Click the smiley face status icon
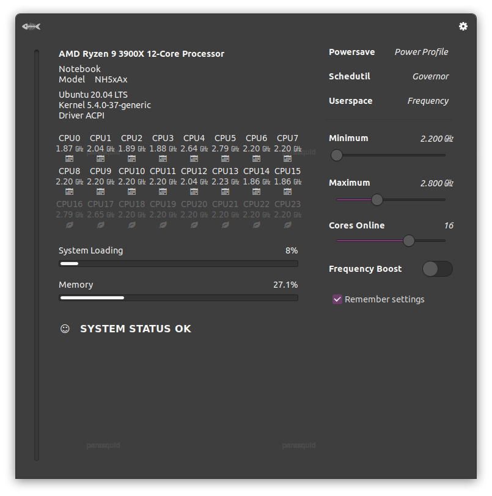Screen dimensions: 492x496 [65, 329]
